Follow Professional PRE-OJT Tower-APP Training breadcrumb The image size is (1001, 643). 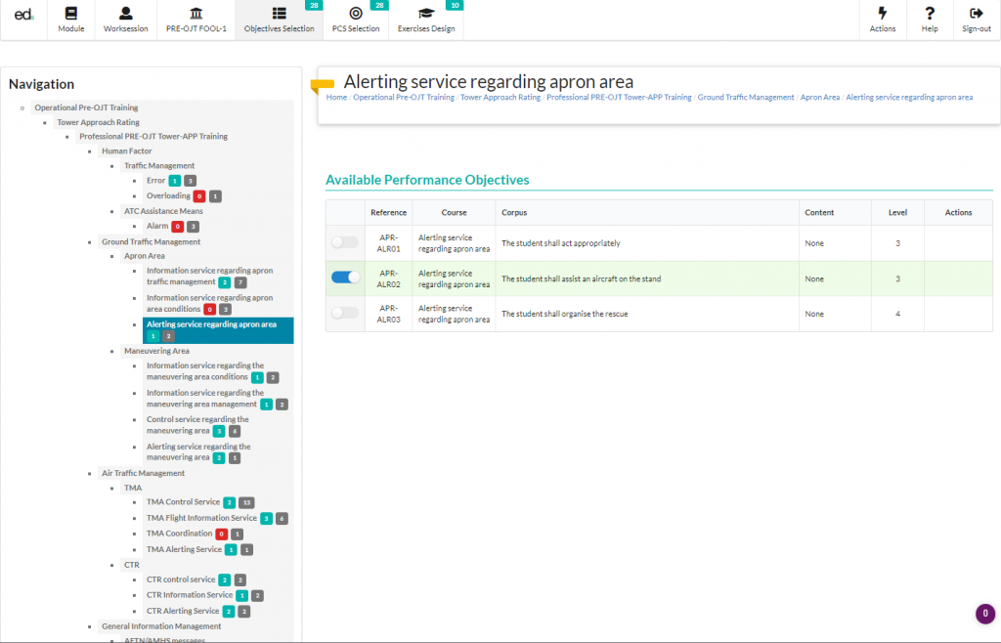coord(619,97)
